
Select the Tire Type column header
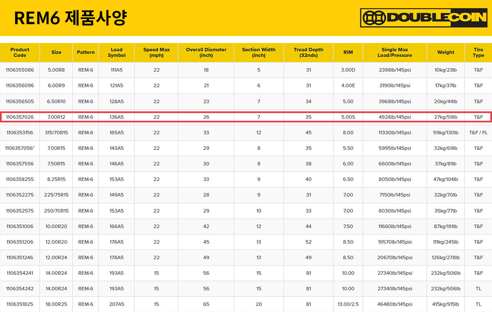coord(478,52)
